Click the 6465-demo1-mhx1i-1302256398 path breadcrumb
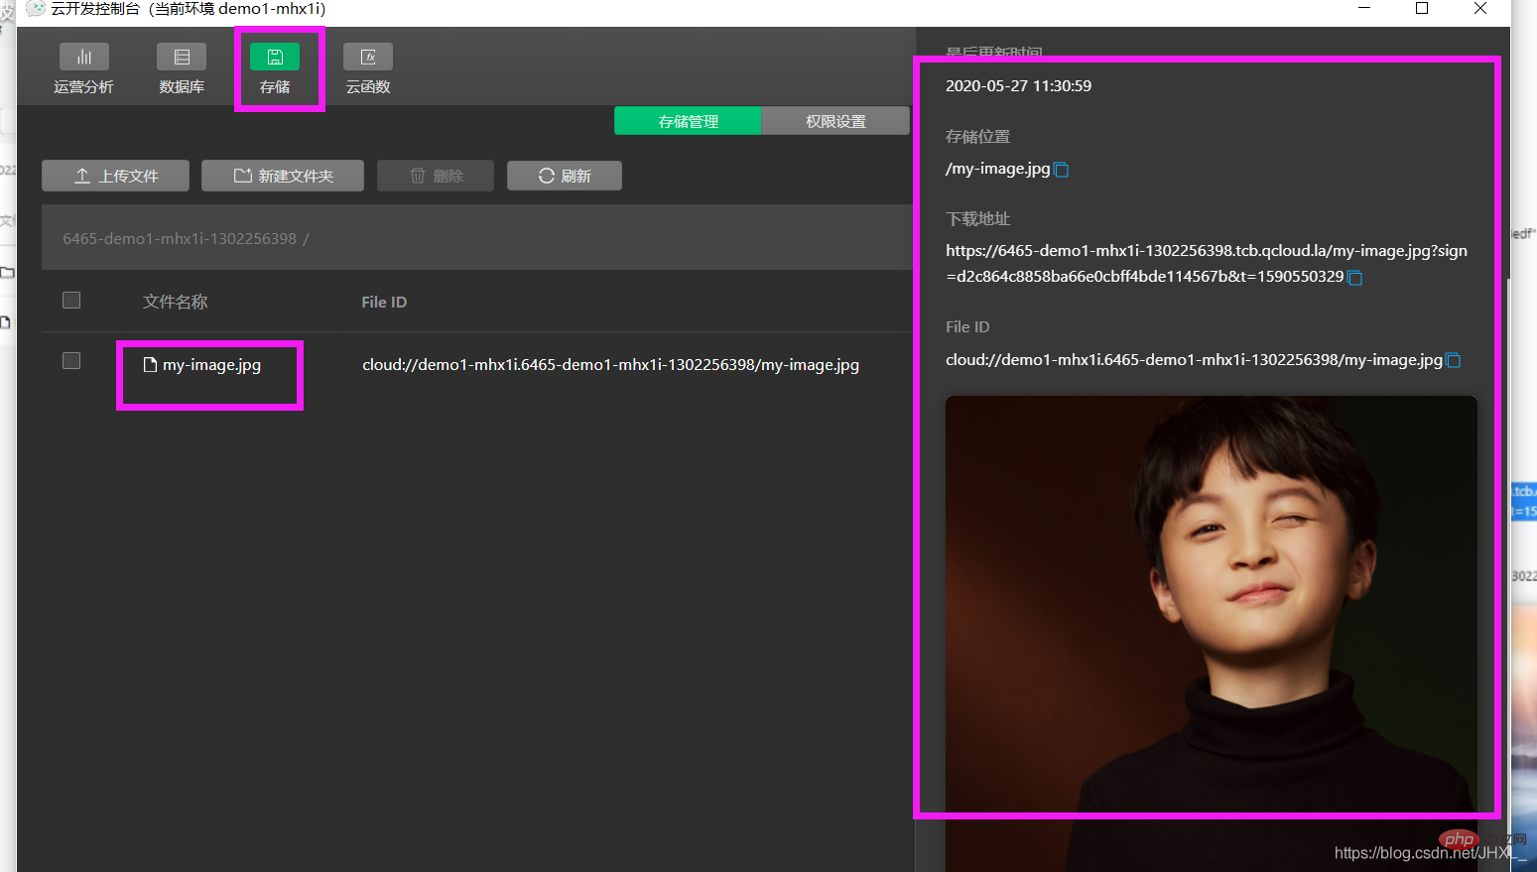Screen dimensions: 1537x872 180,238
